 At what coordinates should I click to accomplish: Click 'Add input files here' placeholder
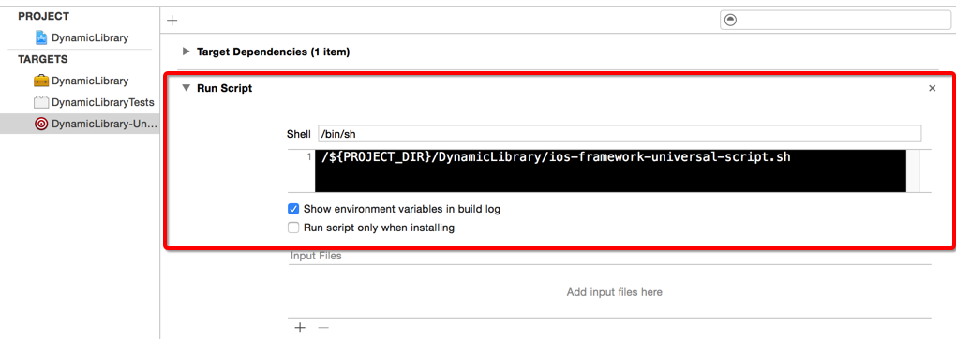pos(615,292)
